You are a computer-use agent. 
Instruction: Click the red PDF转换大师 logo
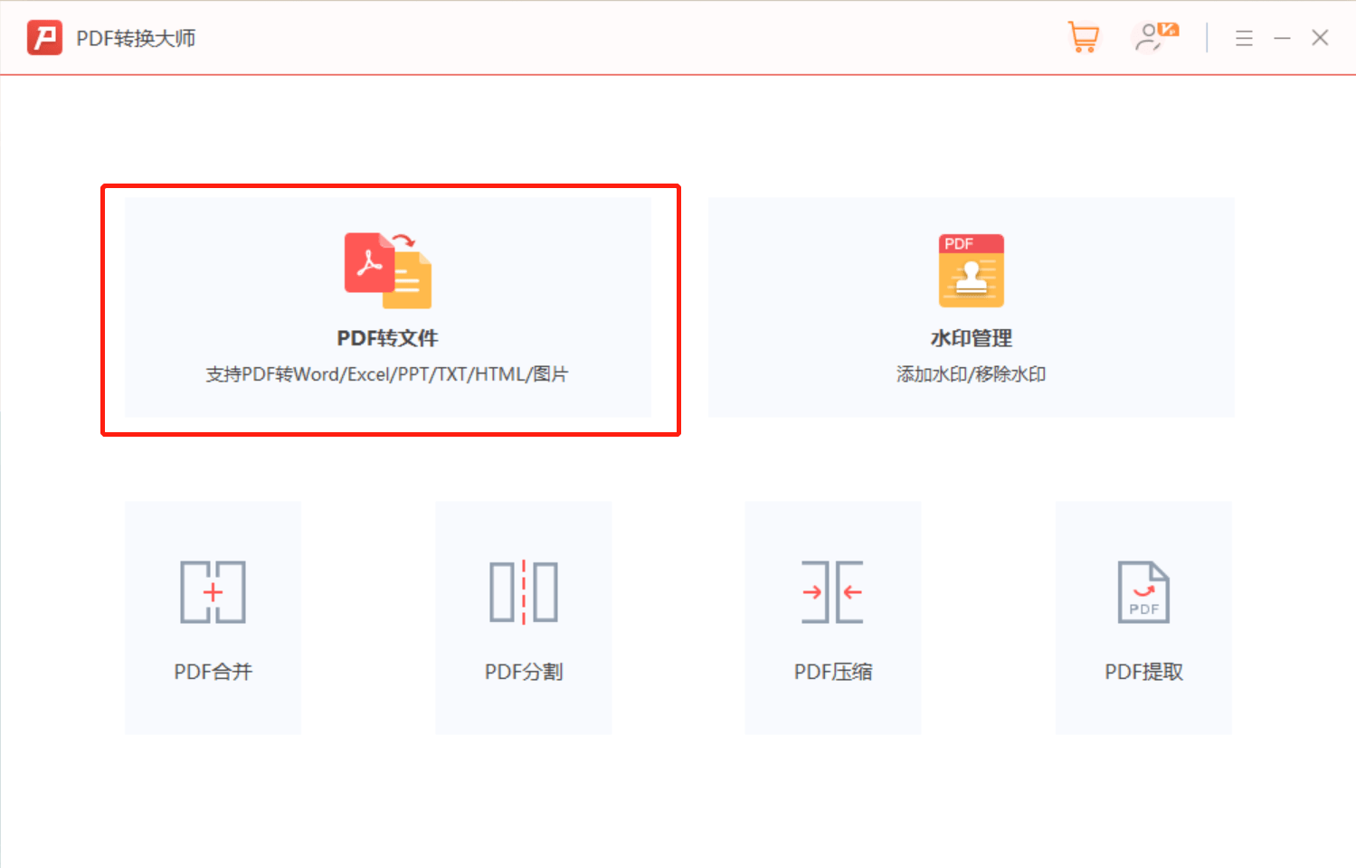pos(44,38)
